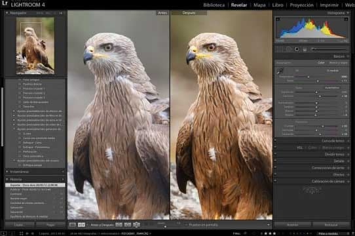Click the Pegar button
This screenshot has height=236, width=355.
(x=50, y=225)
